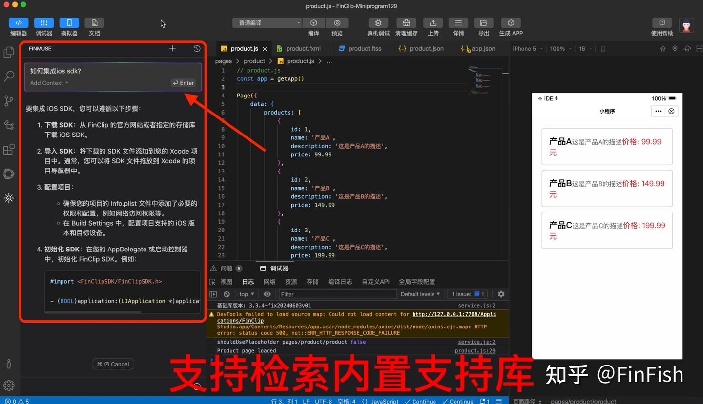
Task: Select the 产品C product card
Action: 607,230
